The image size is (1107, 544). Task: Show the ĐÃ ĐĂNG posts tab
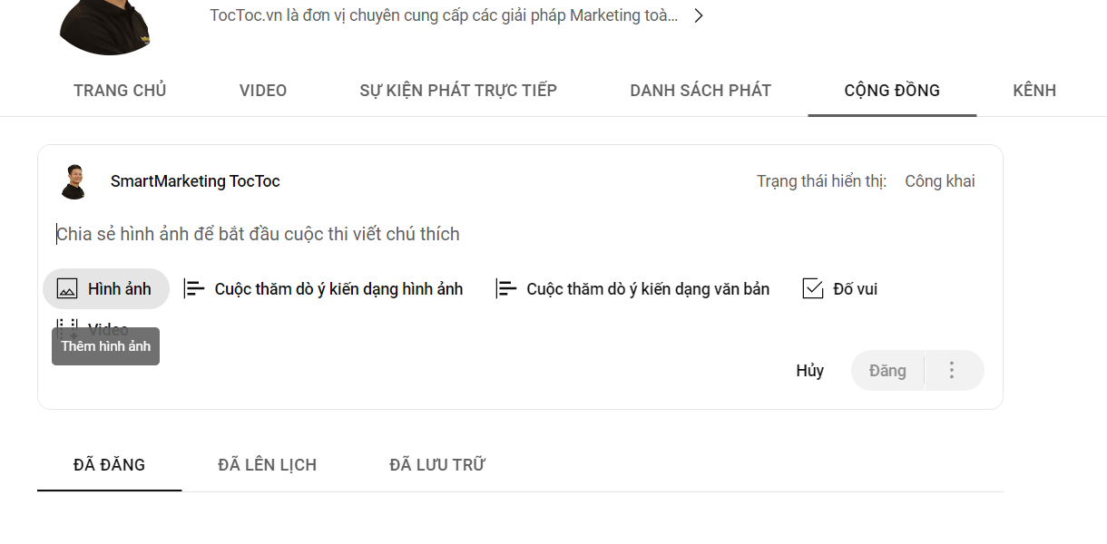[109, 465]
